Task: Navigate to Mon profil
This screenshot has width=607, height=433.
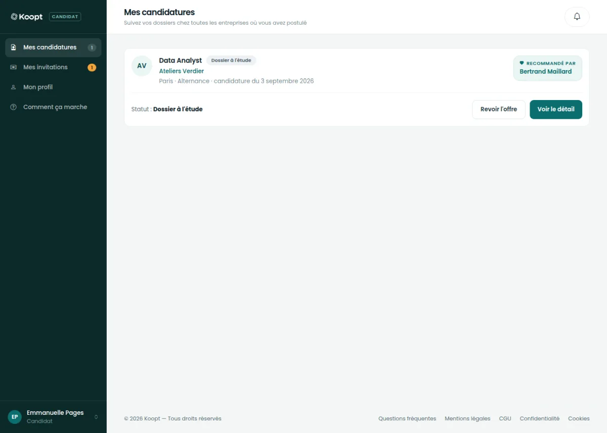Action: pos(53,87)
